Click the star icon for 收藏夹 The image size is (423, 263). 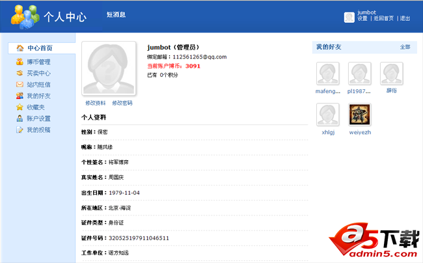coord(20,107)
